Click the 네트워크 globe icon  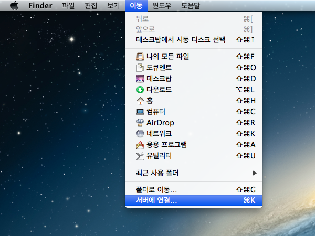point(140,134)
